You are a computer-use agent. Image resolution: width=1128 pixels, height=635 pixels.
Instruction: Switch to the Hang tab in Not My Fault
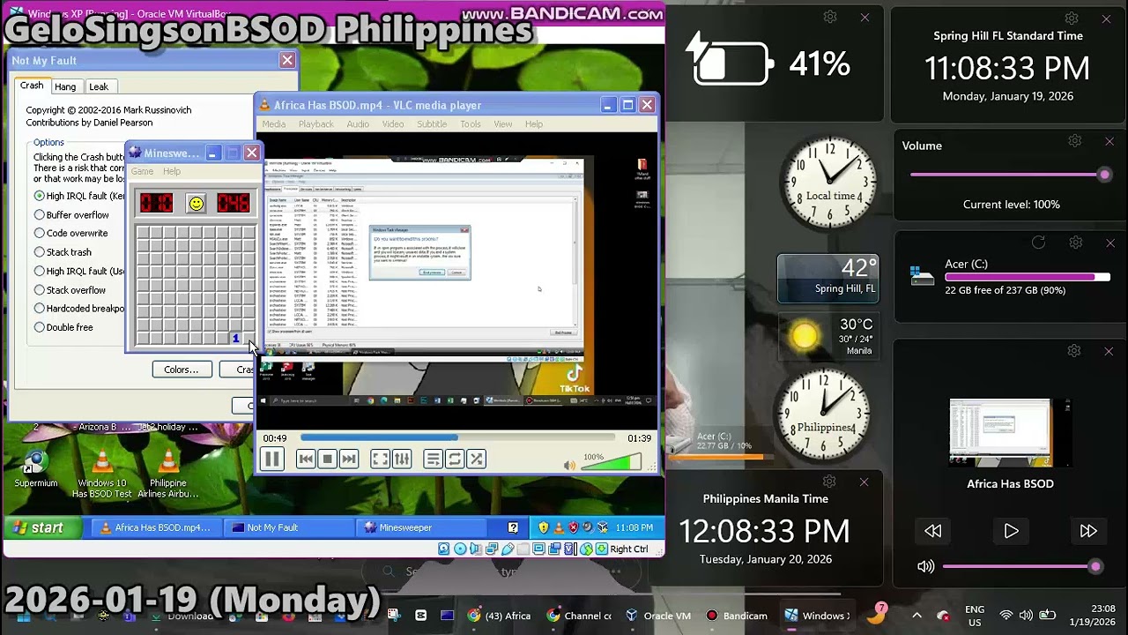click(x=65, y=86)
